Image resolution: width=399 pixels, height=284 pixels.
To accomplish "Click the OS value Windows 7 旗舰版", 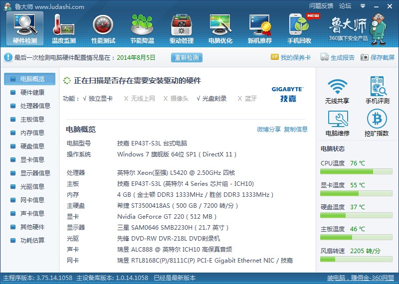I will [177, 154].
